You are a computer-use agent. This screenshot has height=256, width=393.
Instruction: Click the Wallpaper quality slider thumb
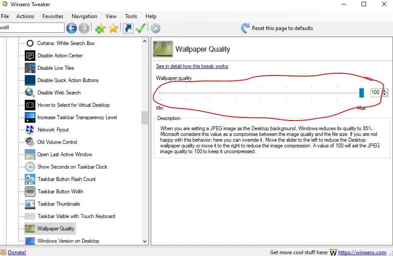click(x=362, y=93)
